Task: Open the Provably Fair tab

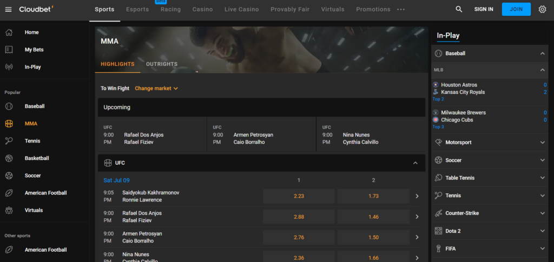Action: tap(290, 10)
